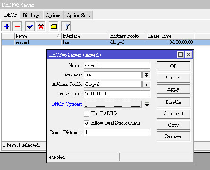This screenshot has height=170, width=210.
Task: Click the dhcpv6 cell in the table
Action: click(x=128, y=42)
